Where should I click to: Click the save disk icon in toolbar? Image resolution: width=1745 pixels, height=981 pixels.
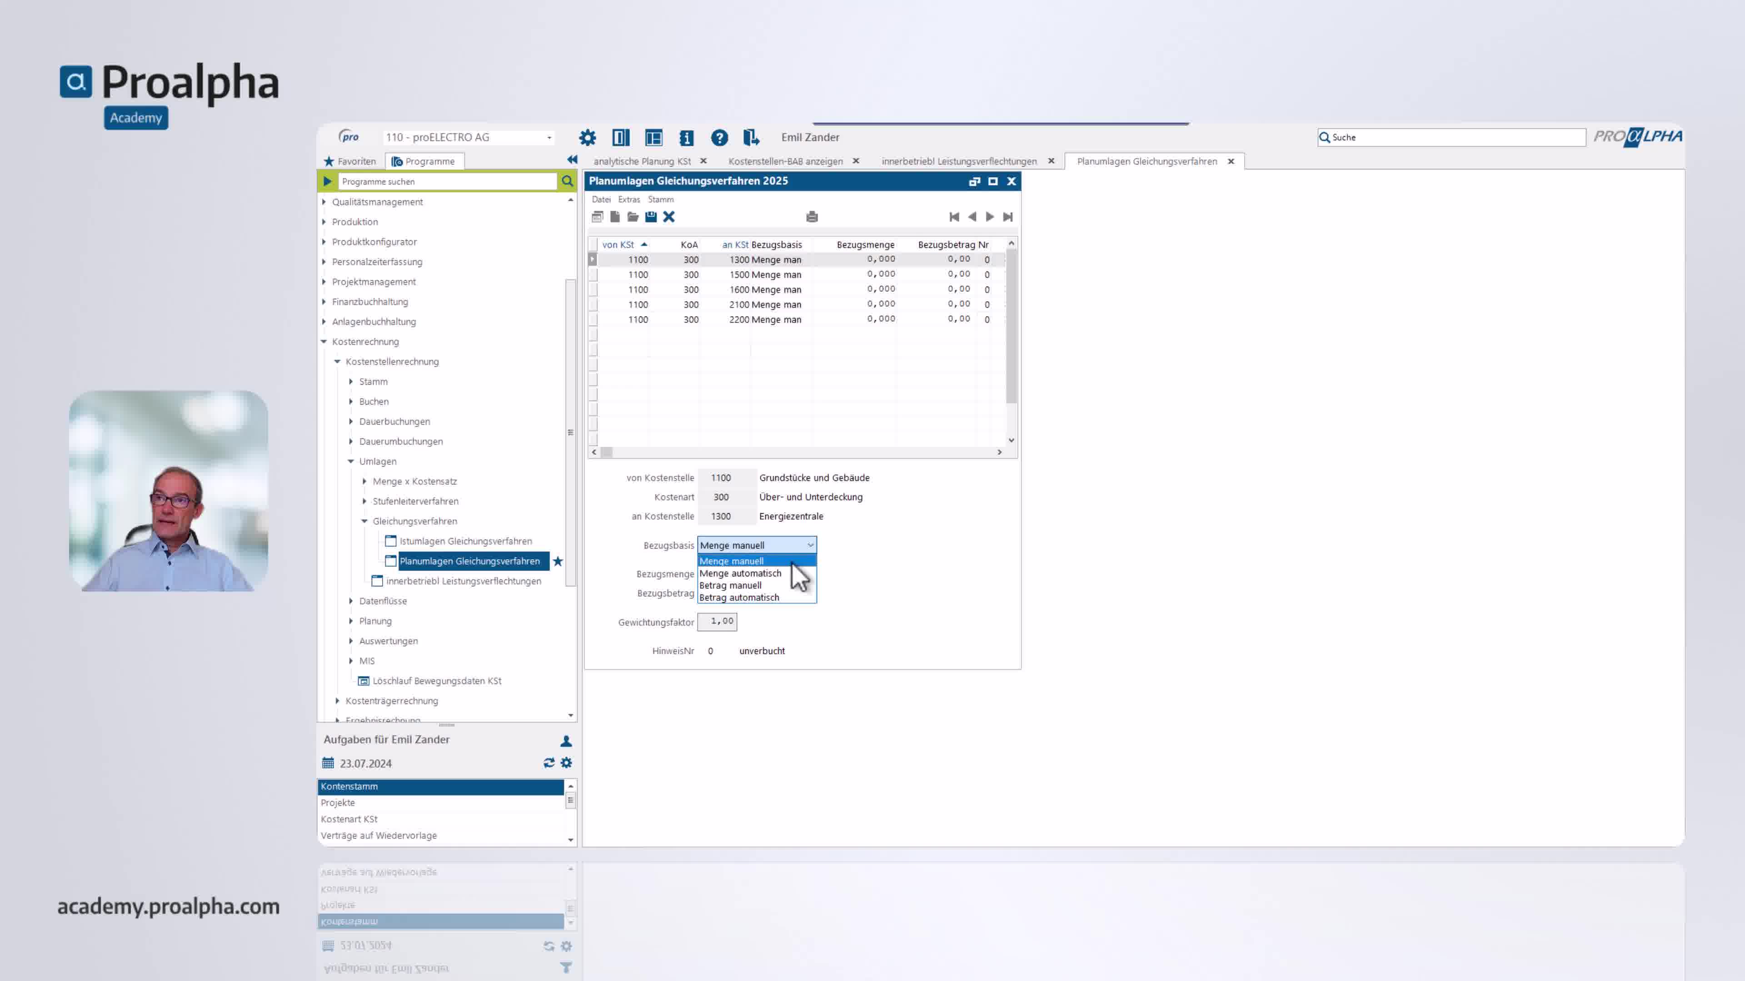click(650, 217)
